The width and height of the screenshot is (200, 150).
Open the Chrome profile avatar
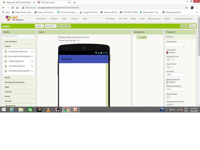click(x=192, y=7)
